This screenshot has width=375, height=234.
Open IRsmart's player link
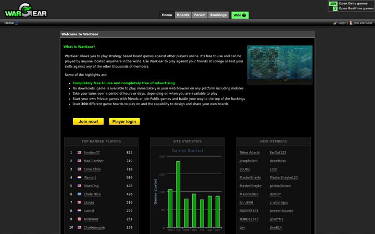click(90, 178)
